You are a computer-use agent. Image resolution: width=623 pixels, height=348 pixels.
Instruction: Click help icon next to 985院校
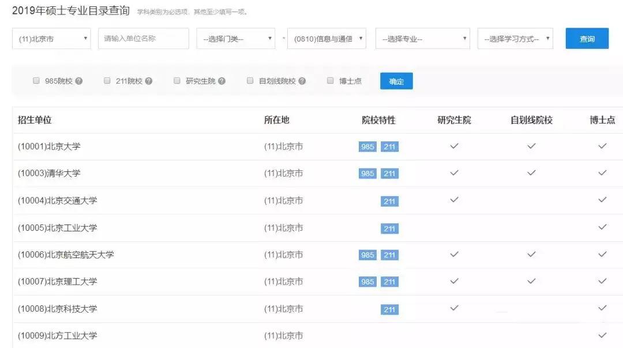click(78, 81)
